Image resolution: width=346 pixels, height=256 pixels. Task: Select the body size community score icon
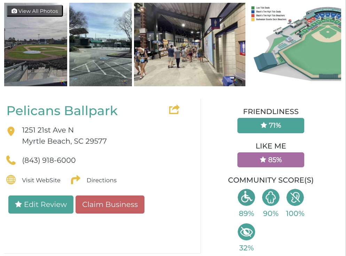(x=271, y=198)
